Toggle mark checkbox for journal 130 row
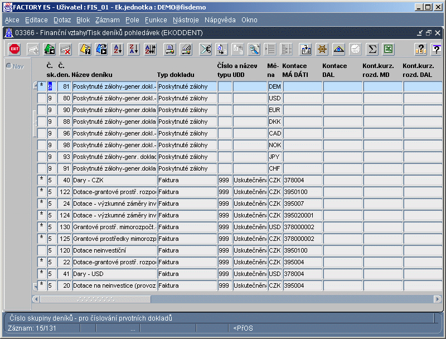The width and height of the screenshot is (446, 339). tap(42, 227)
